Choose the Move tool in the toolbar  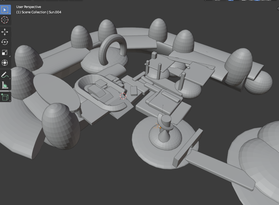click(x=5, y=32)
